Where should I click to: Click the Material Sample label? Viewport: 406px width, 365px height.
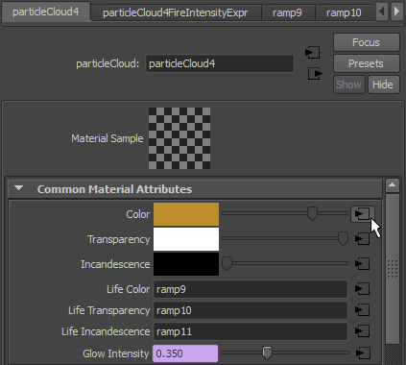107,138
